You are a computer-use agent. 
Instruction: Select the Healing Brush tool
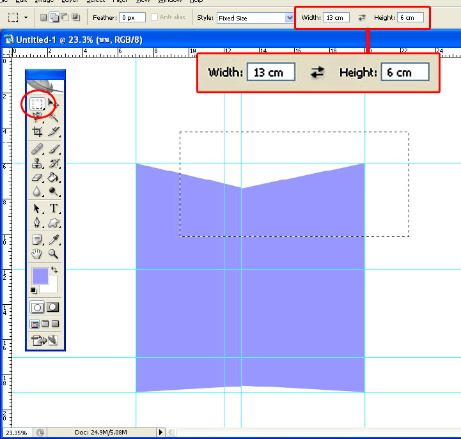pos(37,150)
